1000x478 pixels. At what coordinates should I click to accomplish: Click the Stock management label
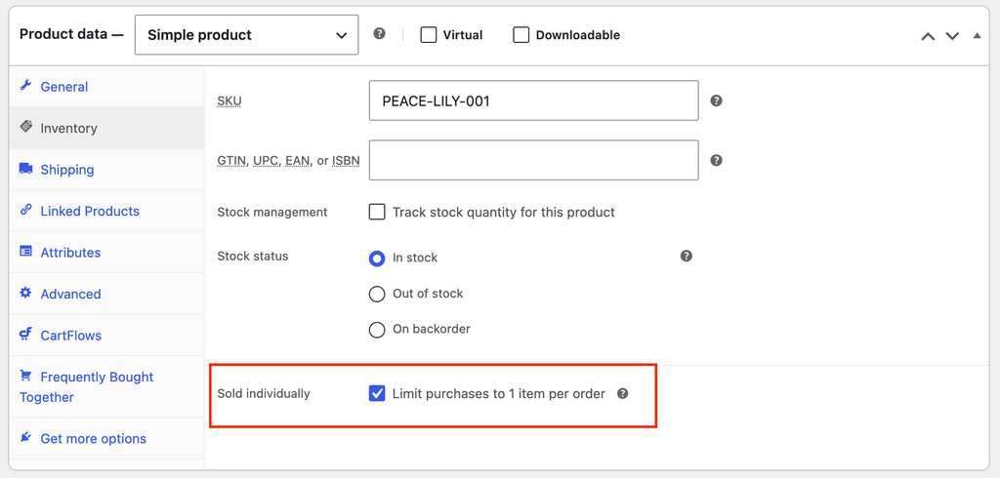272,213
